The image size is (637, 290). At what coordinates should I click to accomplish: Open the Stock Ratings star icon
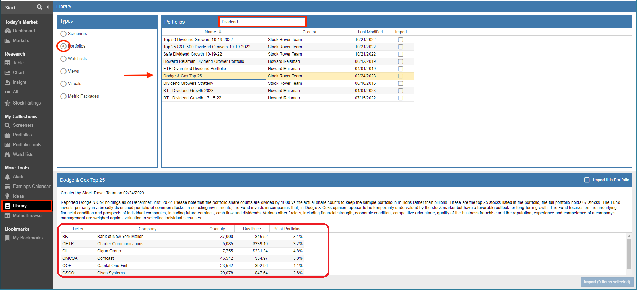click(7, 103)
